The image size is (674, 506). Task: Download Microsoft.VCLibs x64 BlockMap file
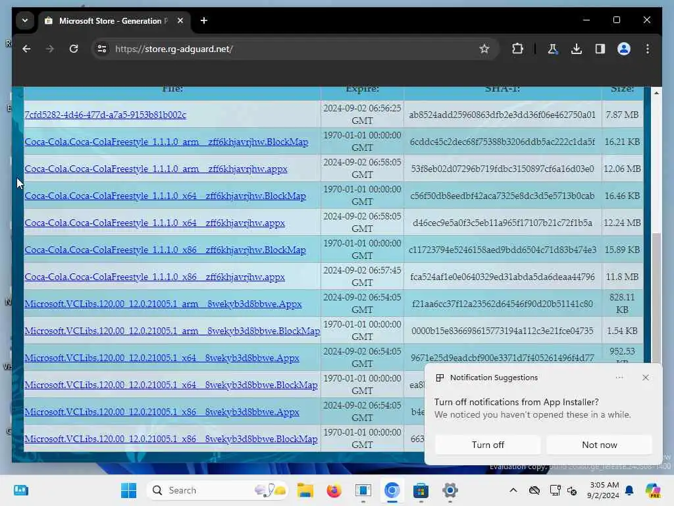pos(170,385)
